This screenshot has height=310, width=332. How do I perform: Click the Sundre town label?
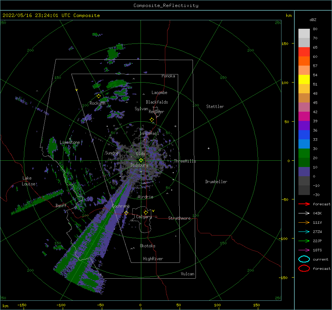(112, 153)
